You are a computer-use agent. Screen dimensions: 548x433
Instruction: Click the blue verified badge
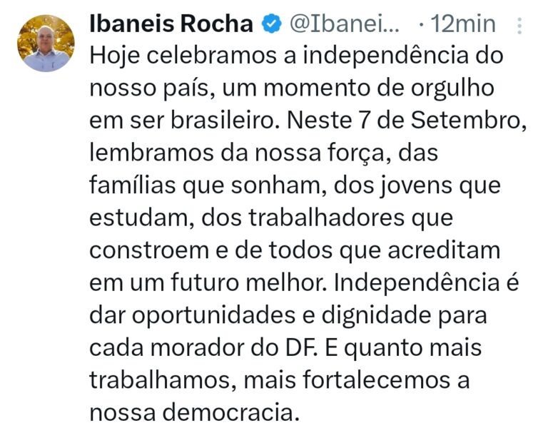tap(271, 24)
